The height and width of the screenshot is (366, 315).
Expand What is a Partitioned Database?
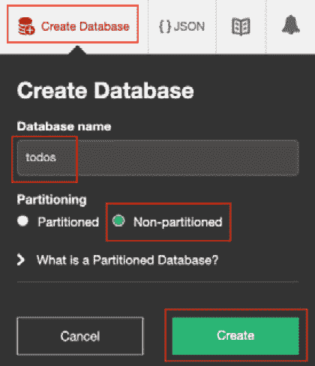[118, 260]
